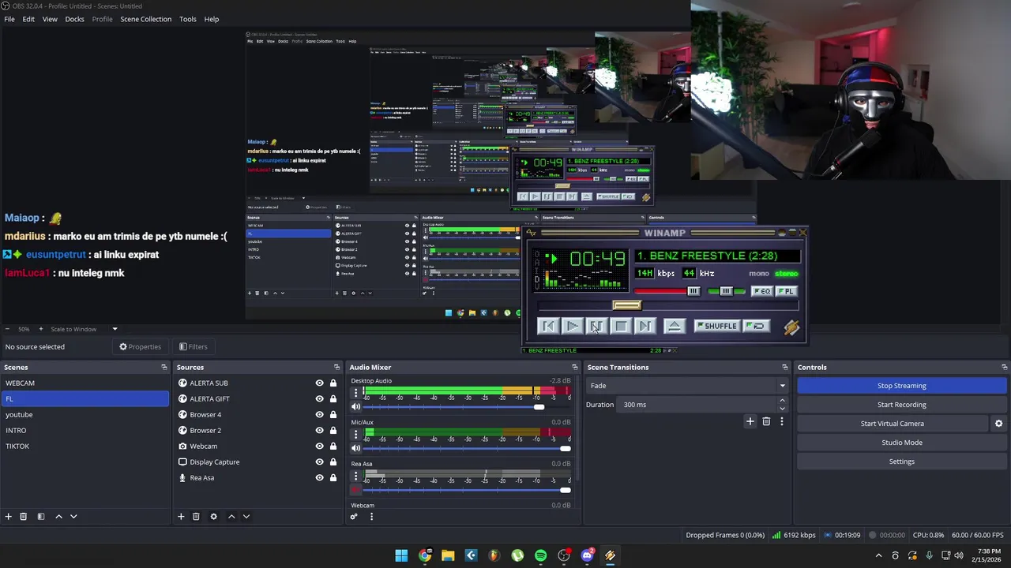
Task: Move scene up with the arrow icon
Action: point(58,517)
